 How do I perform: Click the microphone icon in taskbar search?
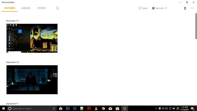[54, 108]
